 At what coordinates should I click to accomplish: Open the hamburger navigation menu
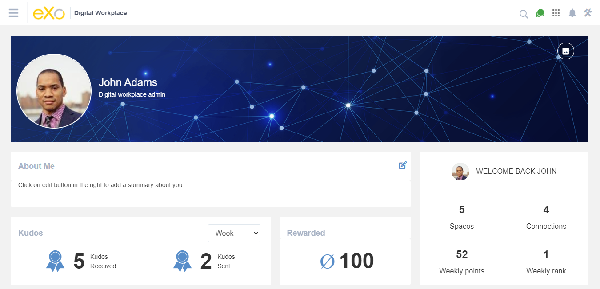pos(13,13)
